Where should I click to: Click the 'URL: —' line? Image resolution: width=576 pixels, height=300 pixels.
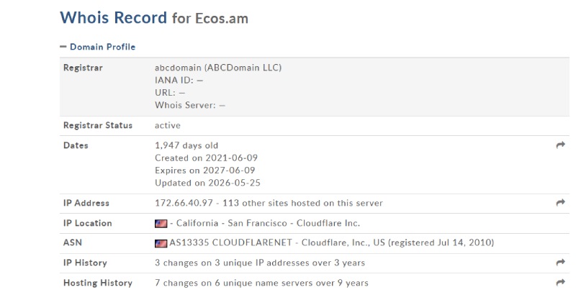tap(170, 93)
